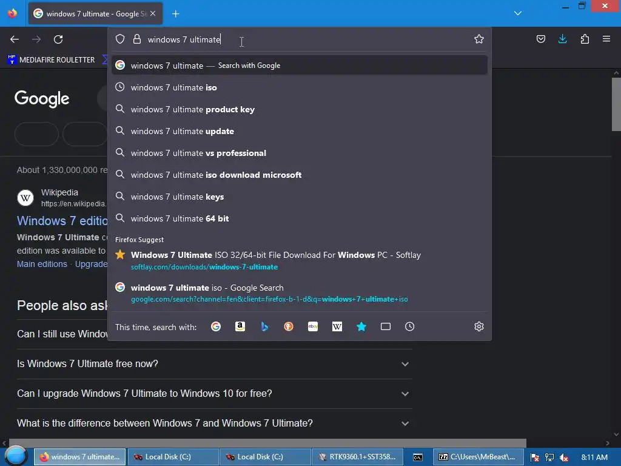The image size is (621, 466).
Task: Search this time with Google icon
Action: pos(216,326)
